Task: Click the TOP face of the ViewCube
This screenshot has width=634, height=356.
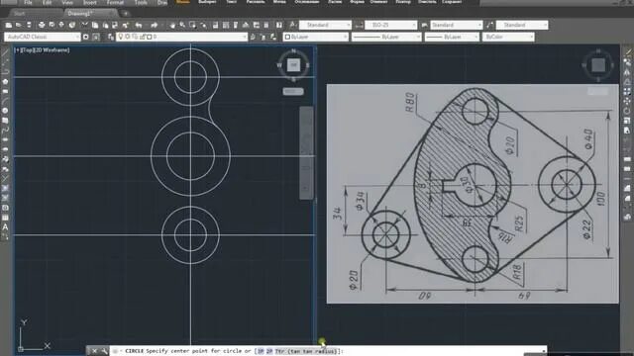Action: 293,64
